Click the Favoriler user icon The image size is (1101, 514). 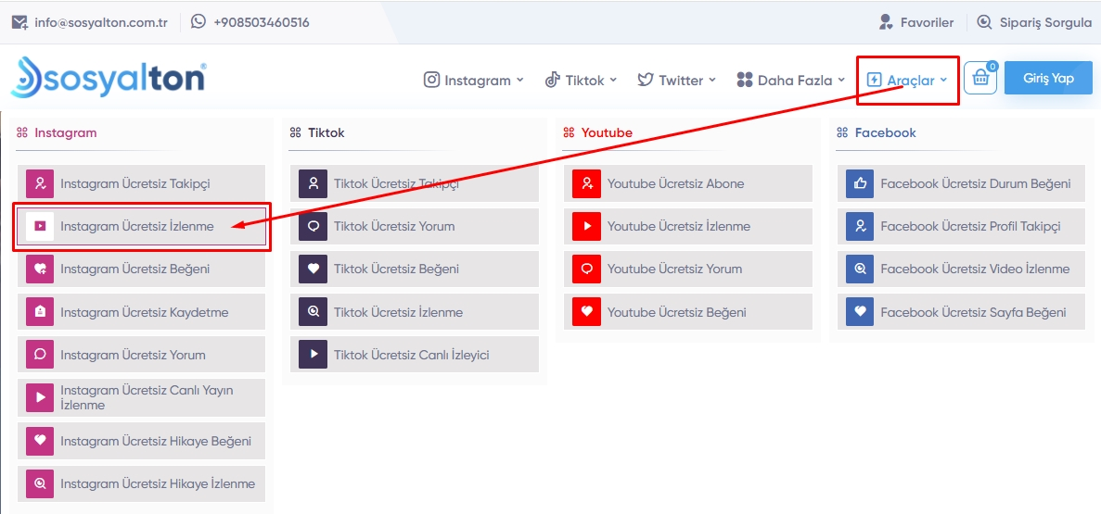pyautogui.click(x=886, y=22)
